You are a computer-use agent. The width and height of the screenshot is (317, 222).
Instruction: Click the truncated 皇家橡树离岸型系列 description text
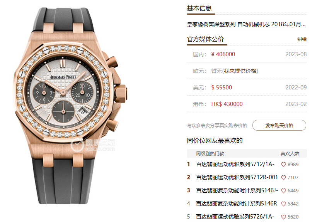tap(246, 24)
